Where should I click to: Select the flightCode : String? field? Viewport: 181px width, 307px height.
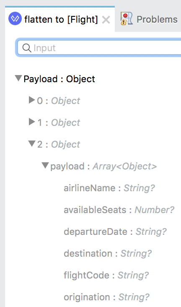pos(106,275)
